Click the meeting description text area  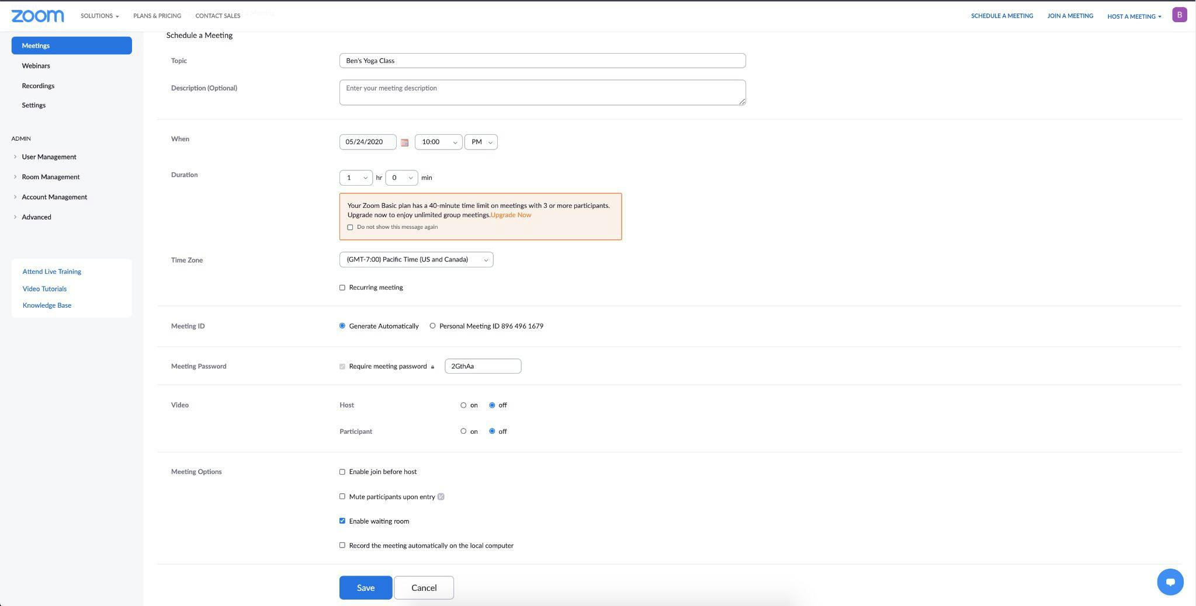tap(542, 93)
